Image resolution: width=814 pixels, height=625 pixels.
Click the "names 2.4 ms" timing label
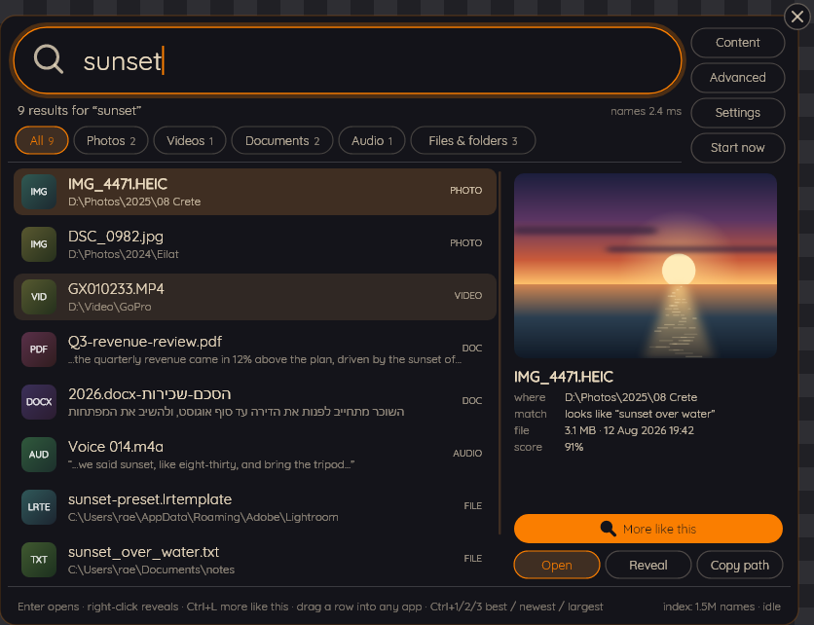coord(646,111)
